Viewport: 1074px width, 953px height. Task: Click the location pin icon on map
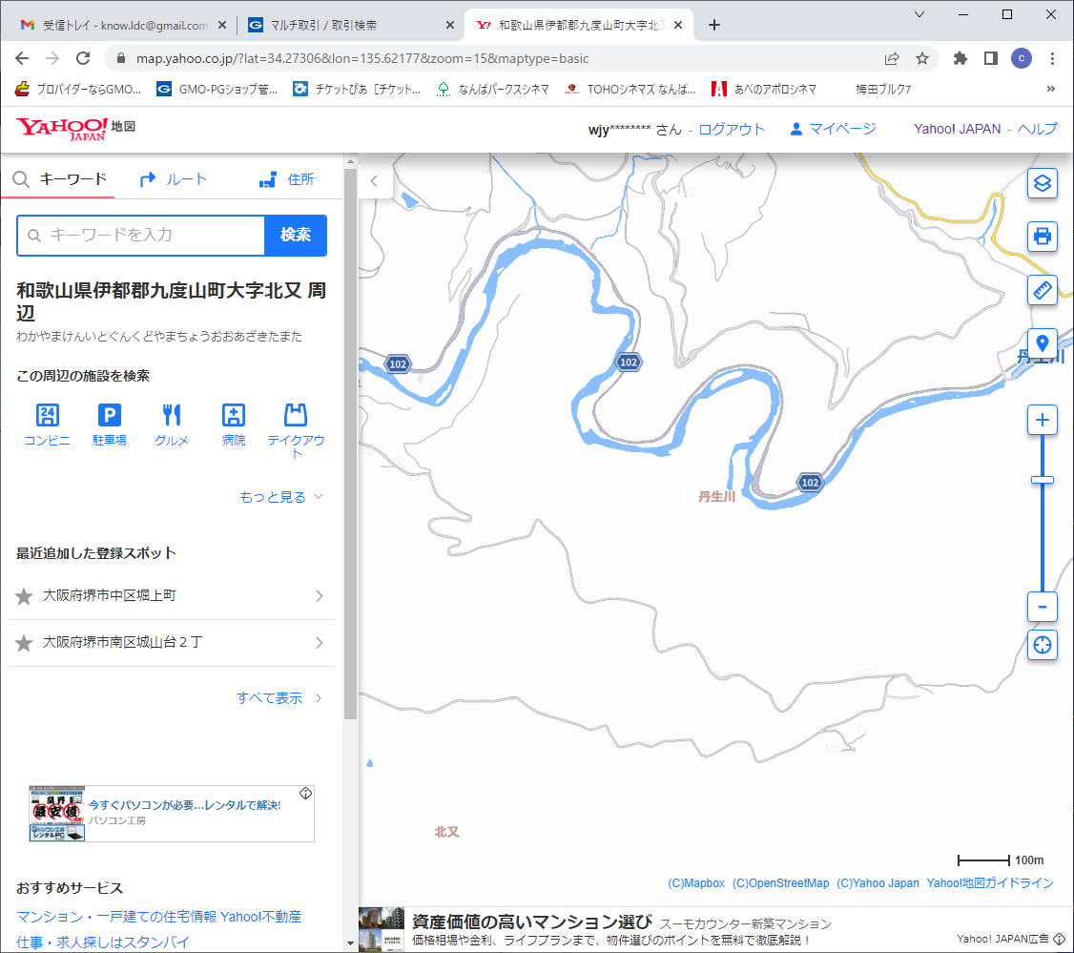pos(1043,343)
